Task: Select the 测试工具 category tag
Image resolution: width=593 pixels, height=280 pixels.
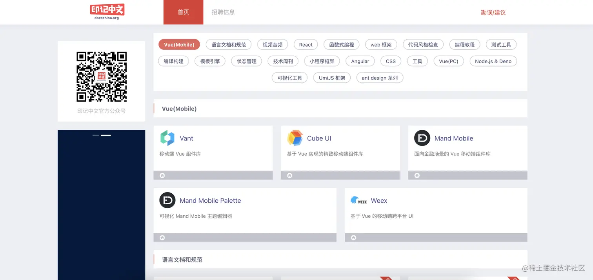Action: point(501,45)
